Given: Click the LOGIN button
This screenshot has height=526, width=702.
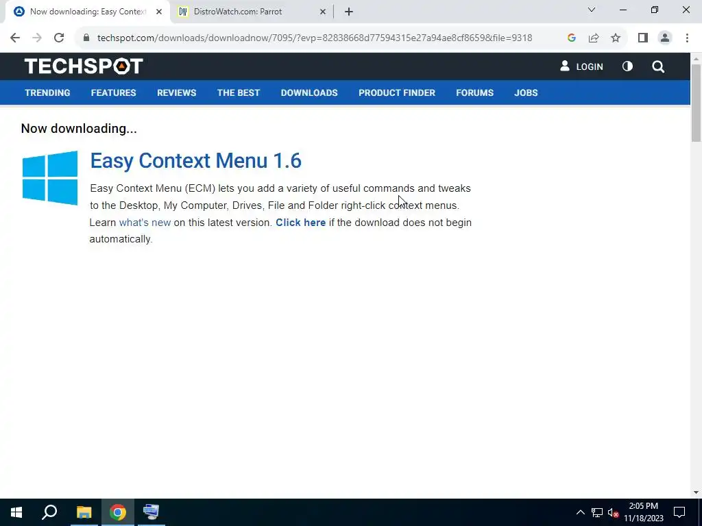Looking at the screenshot, I should click(x=581, y=66).
